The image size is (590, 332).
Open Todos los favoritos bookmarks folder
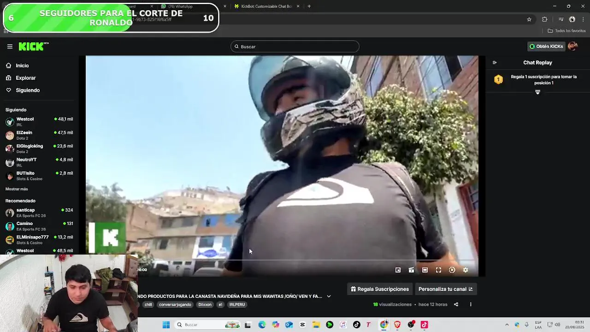point(566,31)
